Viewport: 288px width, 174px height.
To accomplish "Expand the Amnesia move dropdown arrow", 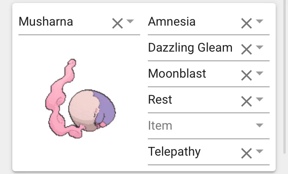I will point(260,21).
